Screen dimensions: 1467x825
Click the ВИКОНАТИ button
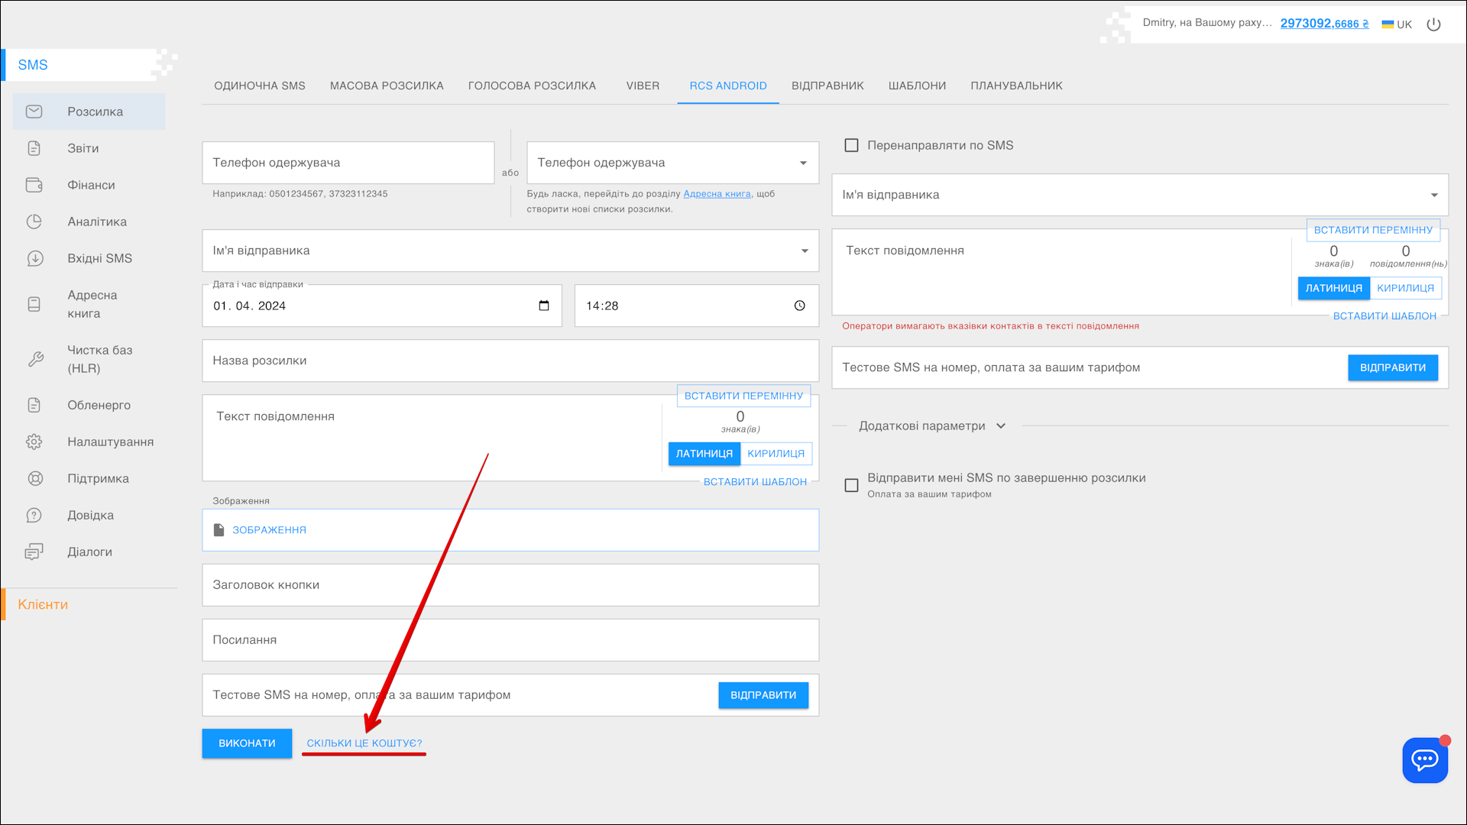pos(247,742)
